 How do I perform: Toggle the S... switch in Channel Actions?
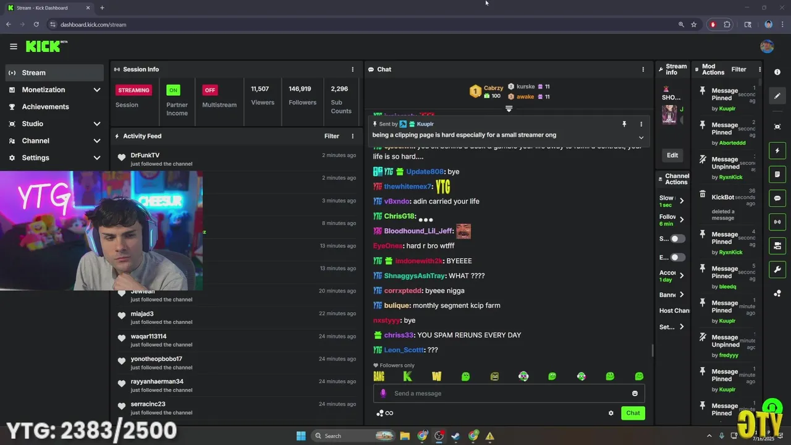pos(679,239)
